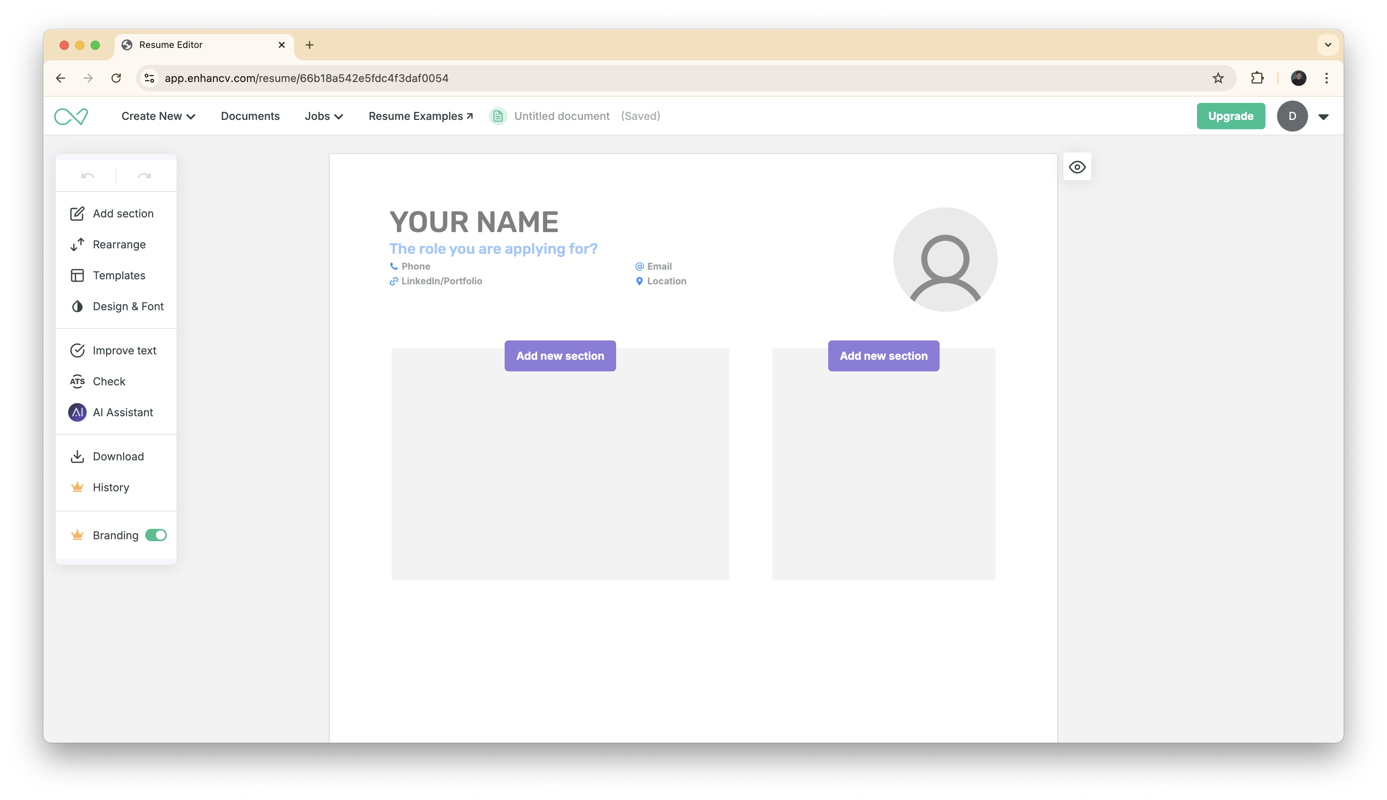Toggle resume preview with eye icon

coord(1077,166)
